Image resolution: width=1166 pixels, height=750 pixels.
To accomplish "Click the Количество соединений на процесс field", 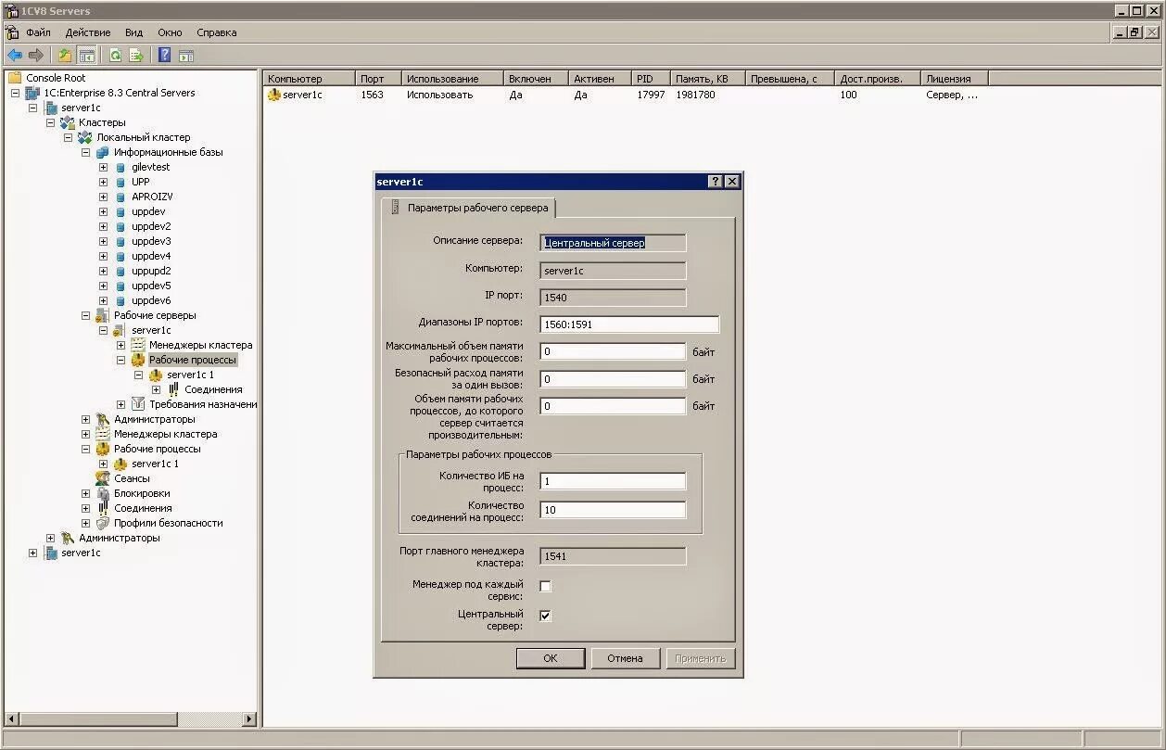I will click(613, 510).
